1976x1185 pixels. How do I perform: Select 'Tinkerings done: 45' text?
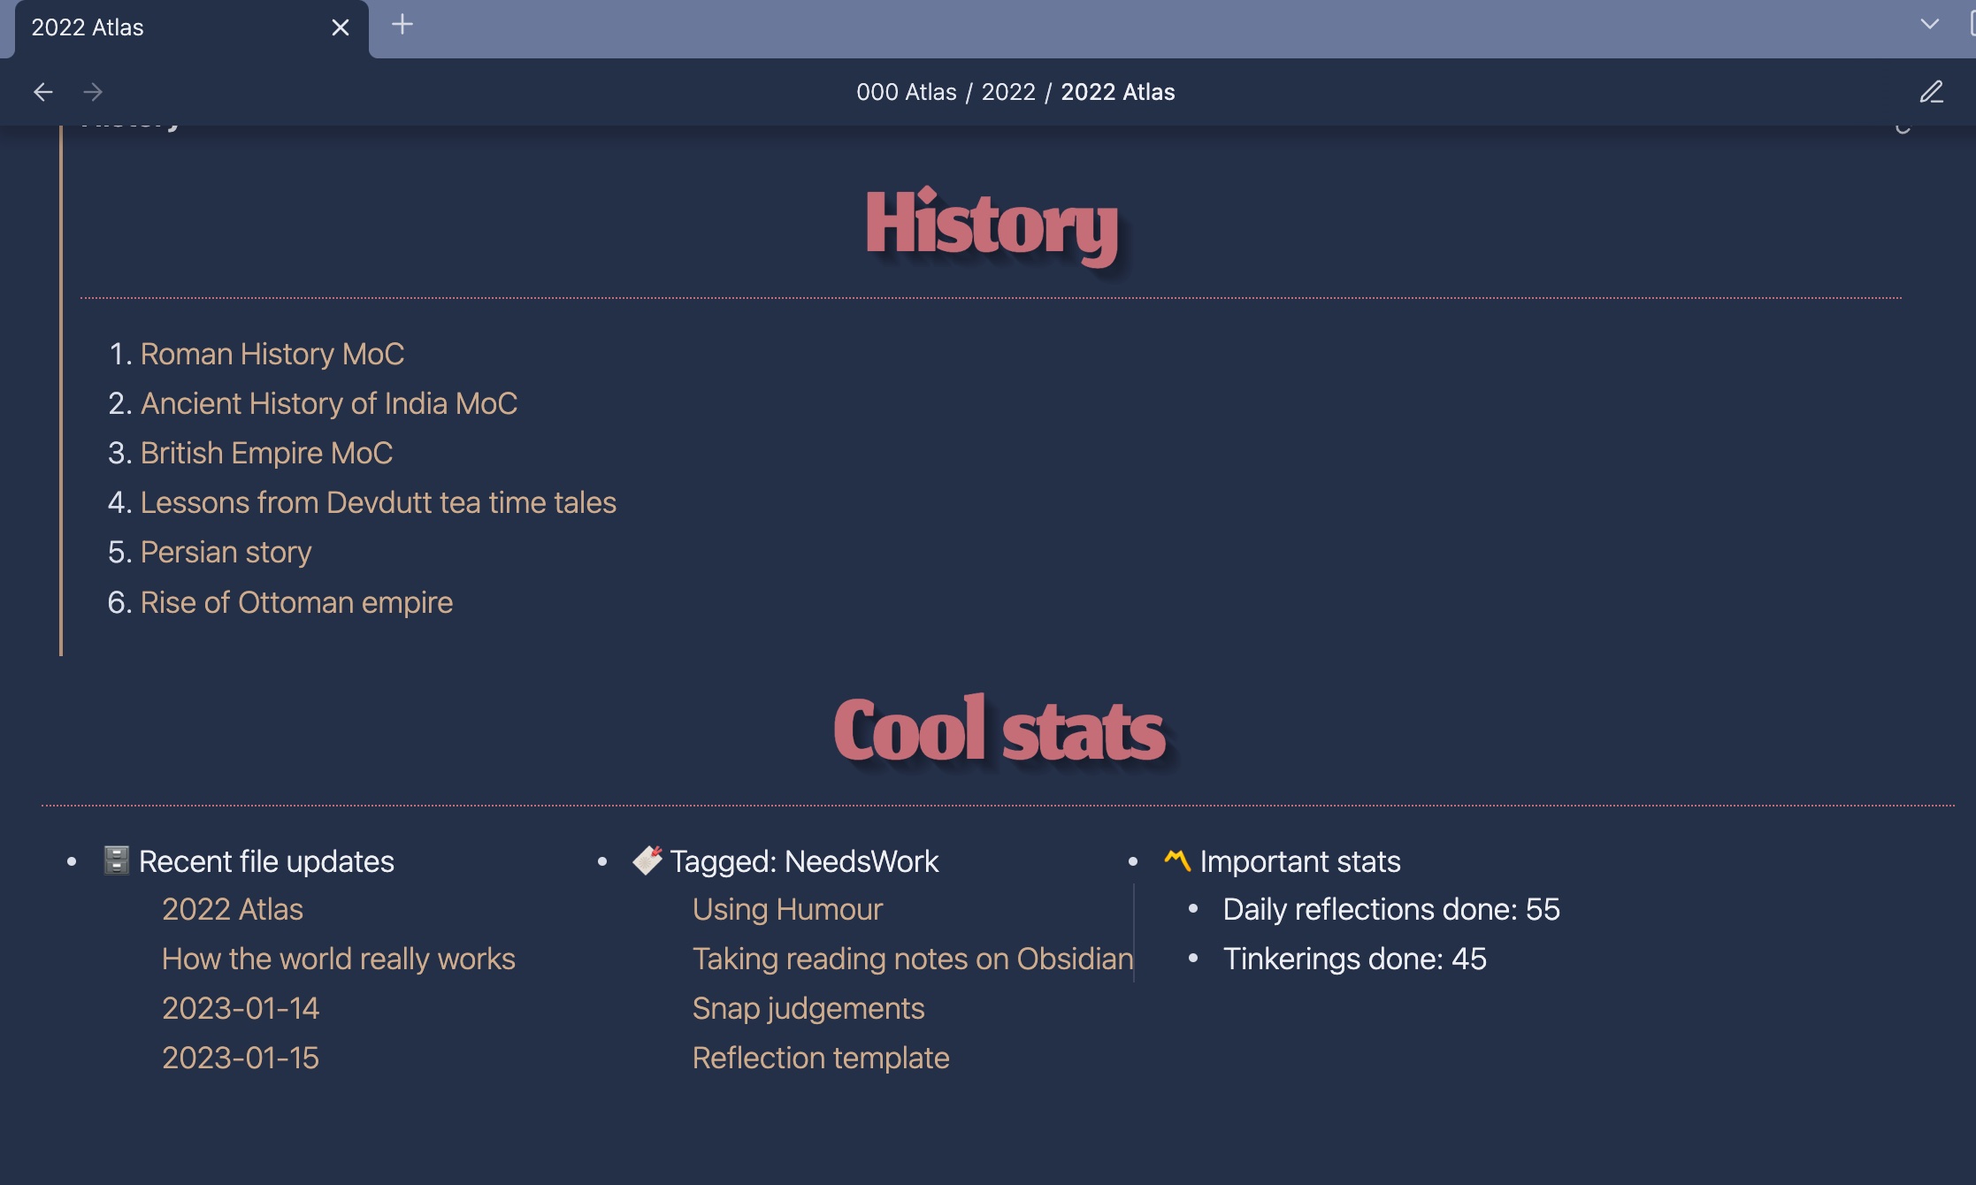(1355, 959)
